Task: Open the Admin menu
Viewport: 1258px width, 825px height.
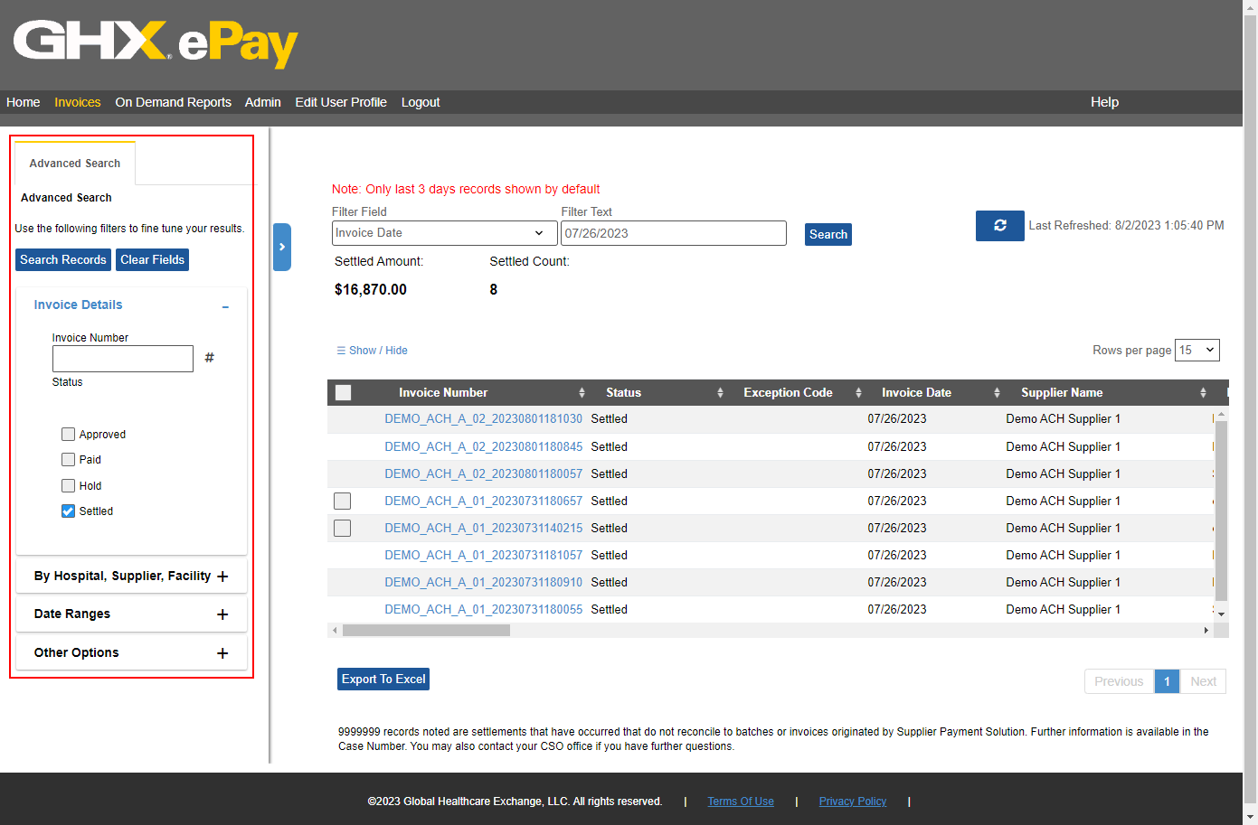Action: pos(263,102)
